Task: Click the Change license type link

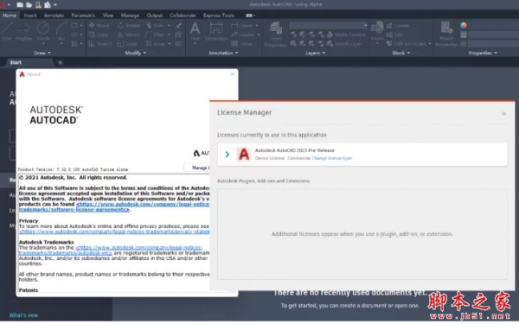Action: (331, 158)
